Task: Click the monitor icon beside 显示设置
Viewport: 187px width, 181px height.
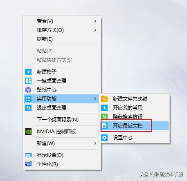Action: [x=28, y=155]
